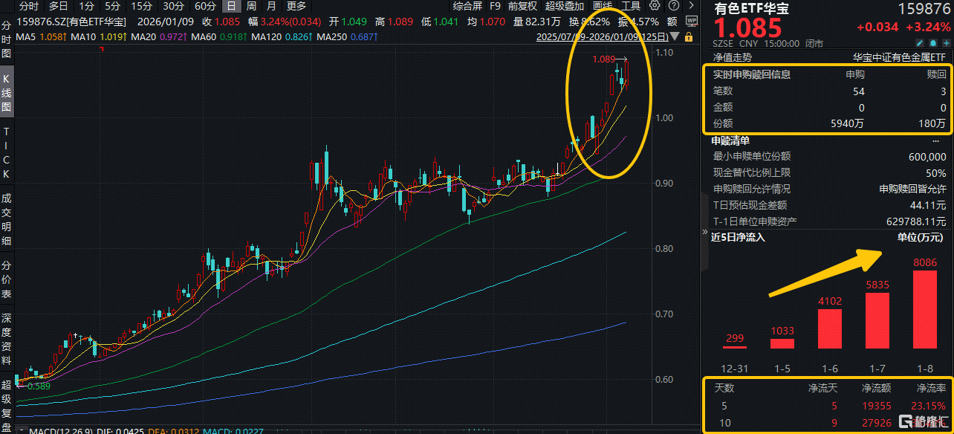
Task: Open the 分时图 sidebar tab
Action: click(6, 41)
